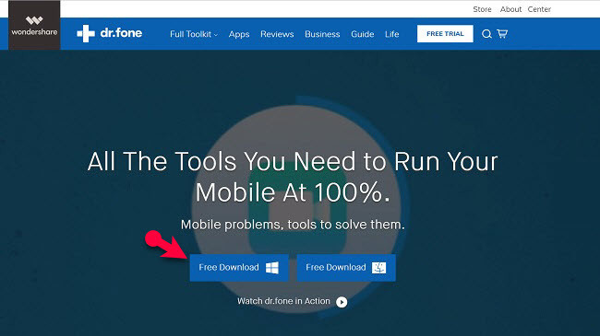Click the Windows logo on Free Download

[272, 268]
